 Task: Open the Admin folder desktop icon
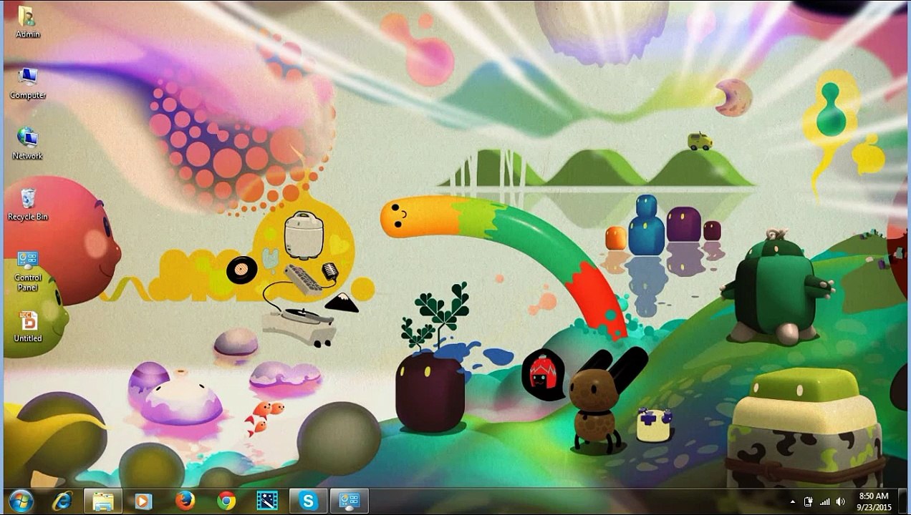pos(28,21)
